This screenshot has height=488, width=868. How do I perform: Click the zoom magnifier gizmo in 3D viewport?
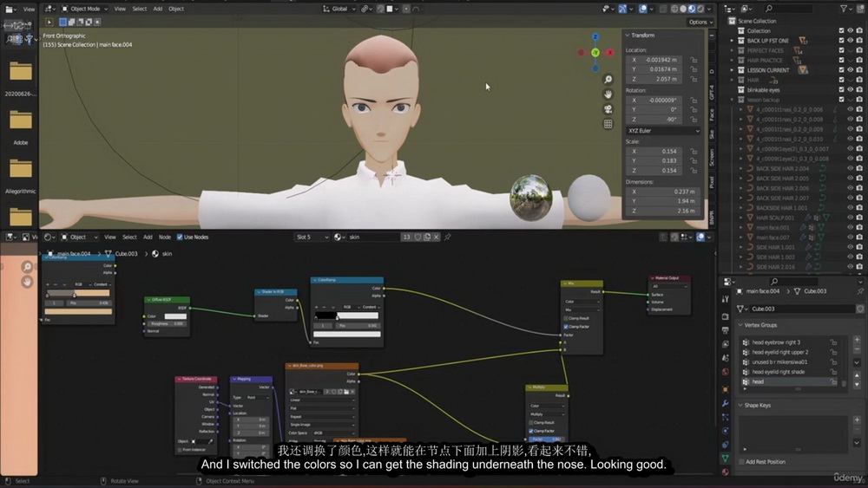click(608, 80)
